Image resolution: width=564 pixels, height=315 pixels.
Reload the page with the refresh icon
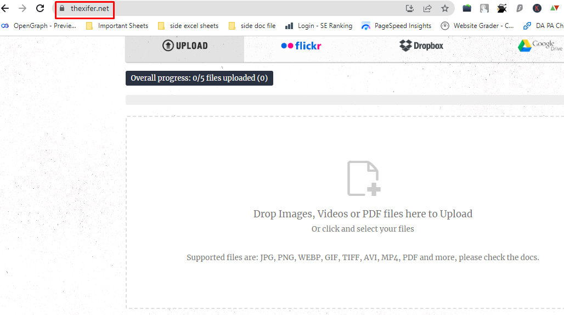pos(40,8)
